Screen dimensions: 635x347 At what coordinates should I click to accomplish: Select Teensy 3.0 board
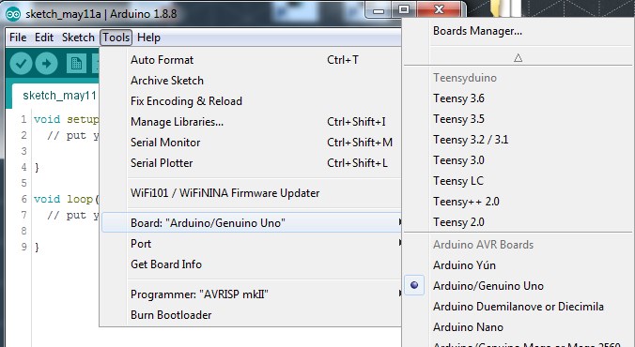(519, 160)
